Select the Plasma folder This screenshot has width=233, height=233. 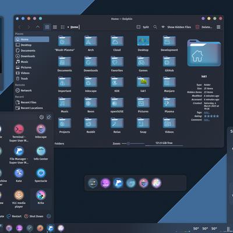(169, 105)
